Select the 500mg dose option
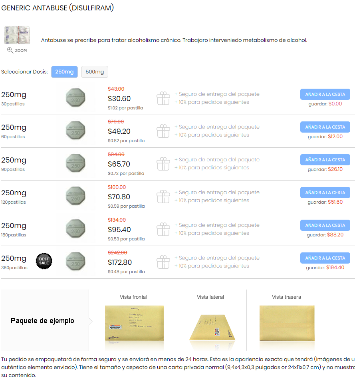The image size is (355, 383). [95, 72]
